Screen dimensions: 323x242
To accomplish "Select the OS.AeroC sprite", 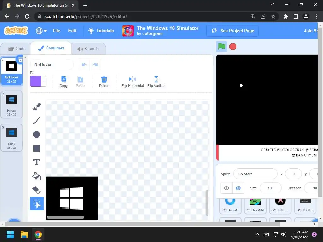I will (x=230, y=206).
